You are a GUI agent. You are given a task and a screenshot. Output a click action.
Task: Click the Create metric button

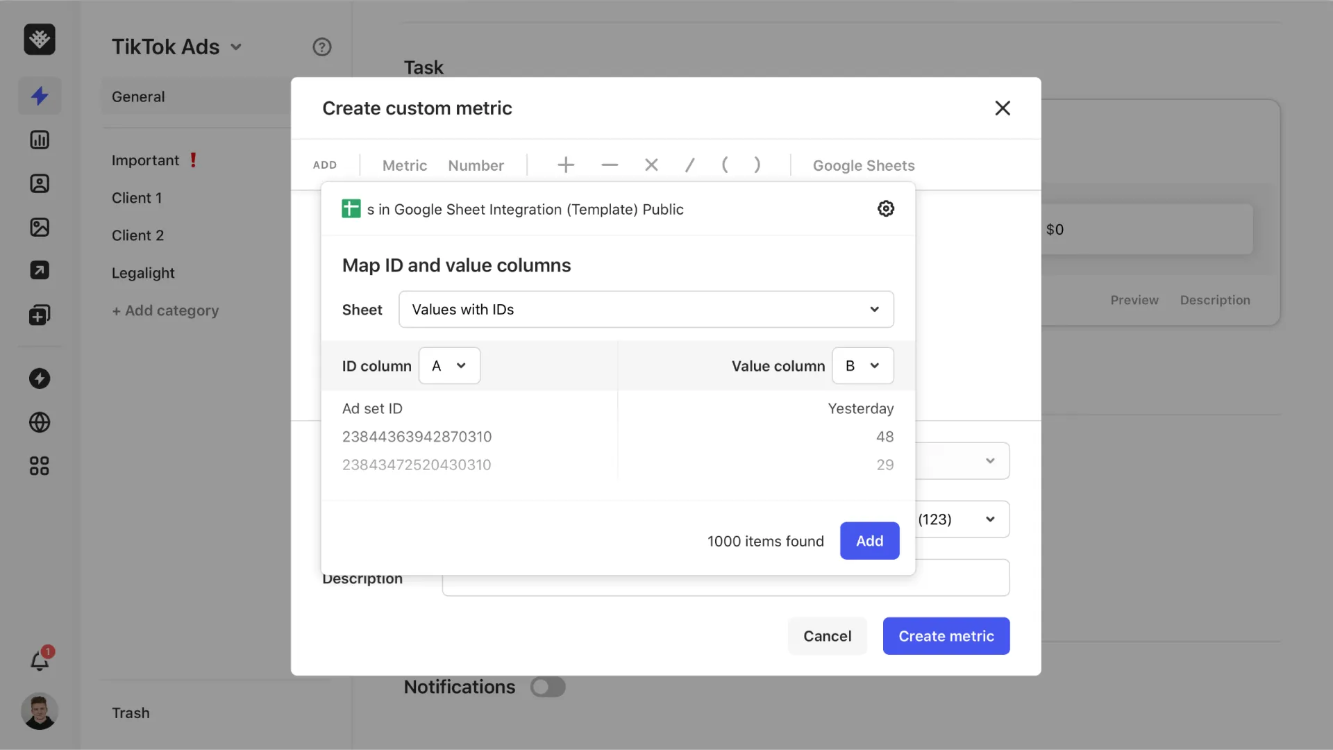[946, 635]
